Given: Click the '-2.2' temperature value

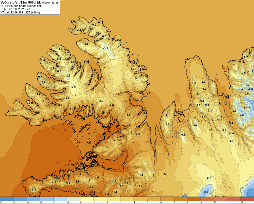Looking at the screenshot, I should 241,115.
